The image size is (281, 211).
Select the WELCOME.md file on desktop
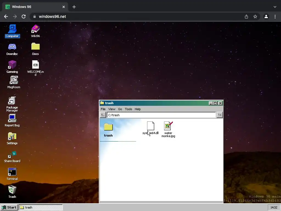[x=35, y=68]
